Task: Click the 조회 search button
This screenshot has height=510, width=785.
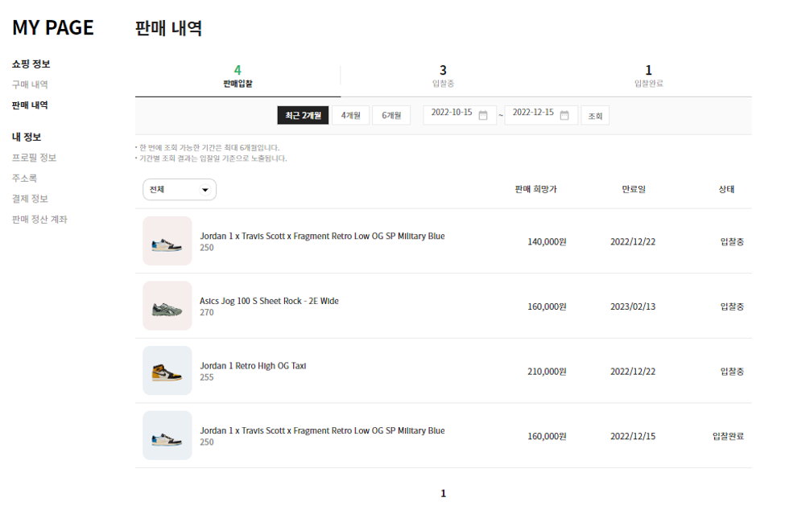Action: [595, 114]
